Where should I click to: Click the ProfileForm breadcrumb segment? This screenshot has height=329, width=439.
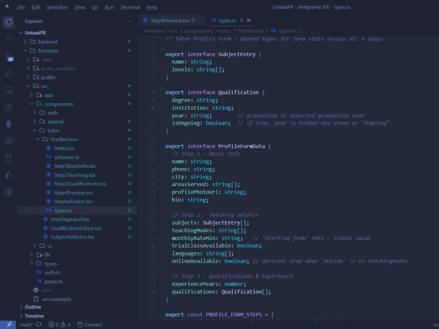250,31
